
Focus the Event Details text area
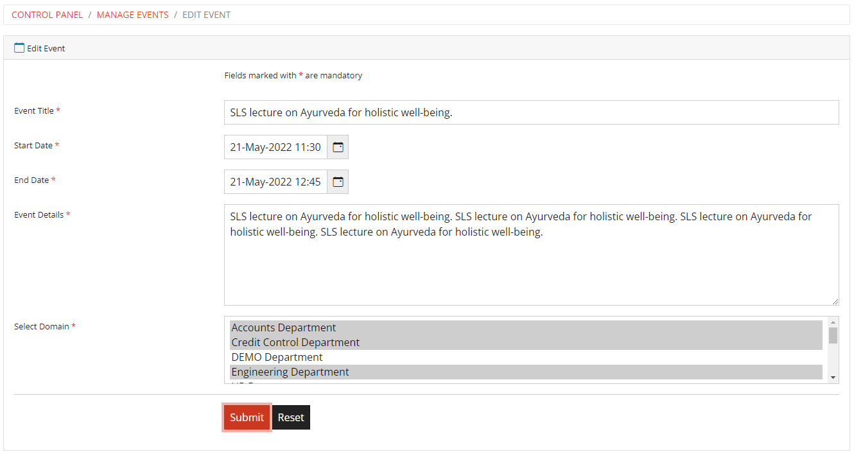pyautogui.click(x=531, y=263)
